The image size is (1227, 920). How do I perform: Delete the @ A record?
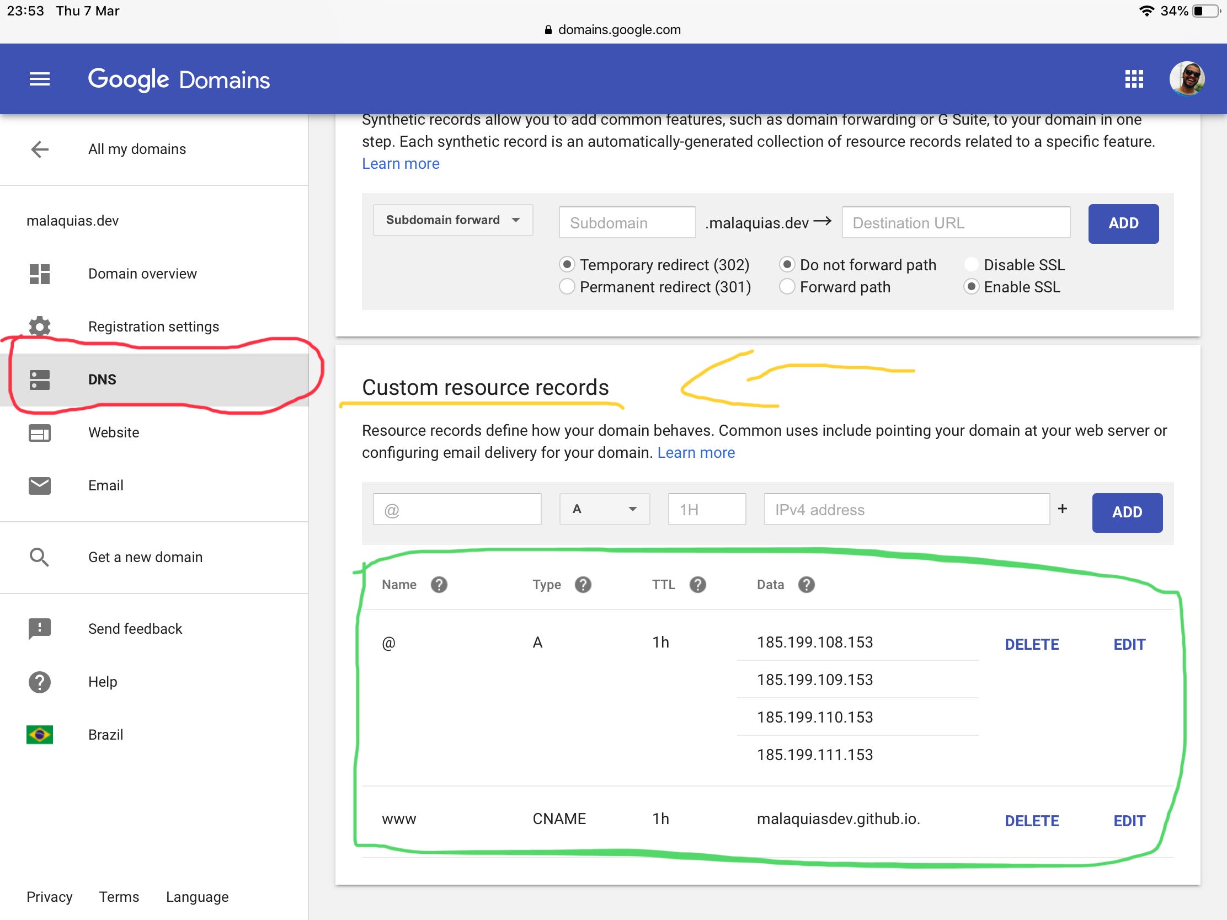point(1032,644)
